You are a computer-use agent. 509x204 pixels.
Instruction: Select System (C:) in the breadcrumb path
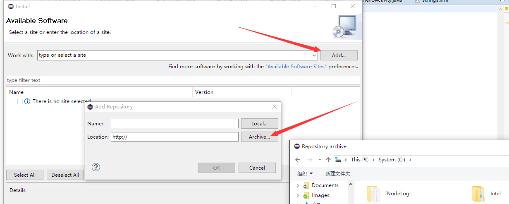(392, 159)
